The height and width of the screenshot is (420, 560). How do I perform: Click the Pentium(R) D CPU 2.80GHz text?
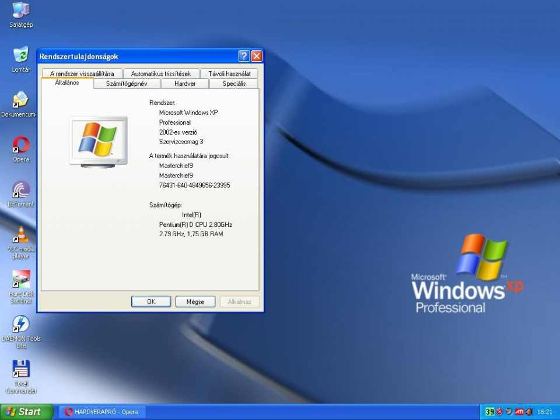point(195,224)
